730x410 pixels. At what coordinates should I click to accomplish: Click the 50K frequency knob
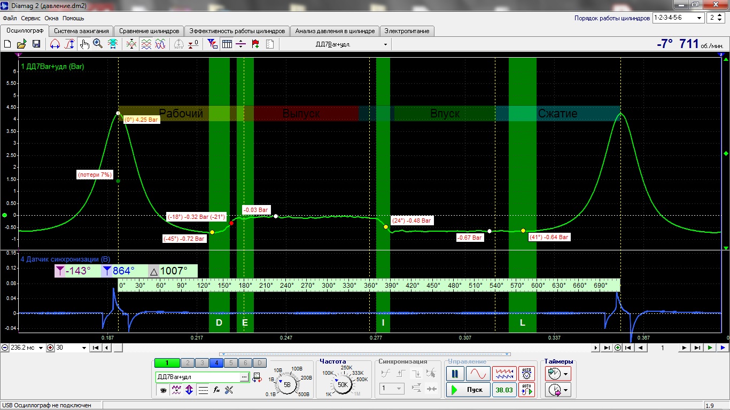point(343,384)
